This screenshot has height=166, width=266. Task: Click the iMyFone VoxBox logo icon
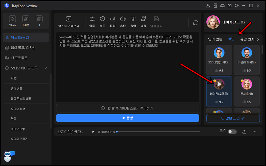[x=7, y=6]
